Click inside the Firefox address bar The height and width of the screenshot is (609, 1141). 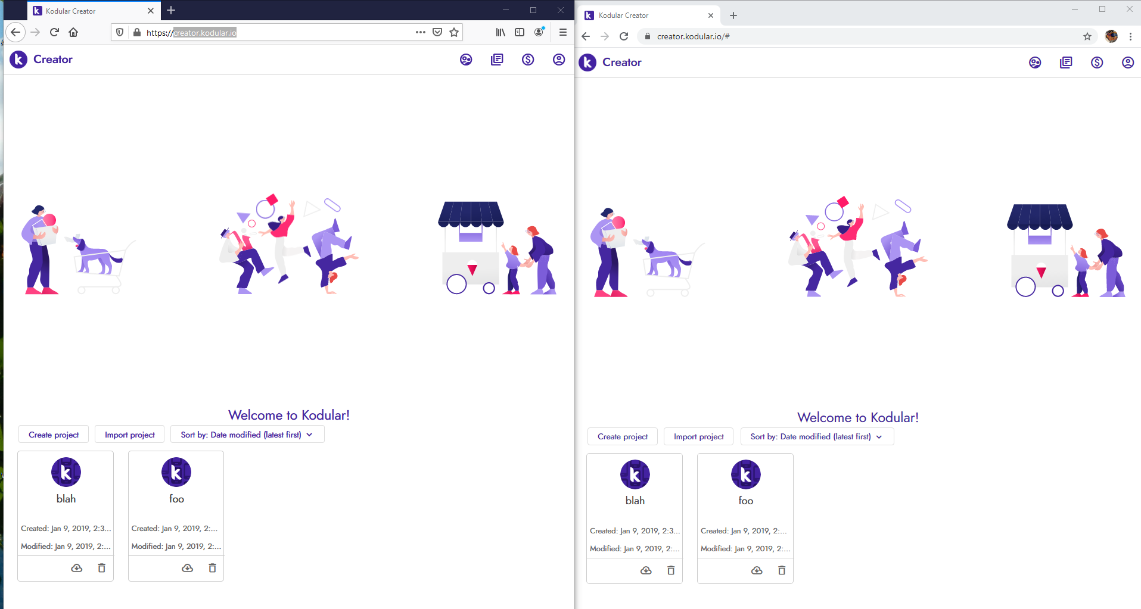268,32
